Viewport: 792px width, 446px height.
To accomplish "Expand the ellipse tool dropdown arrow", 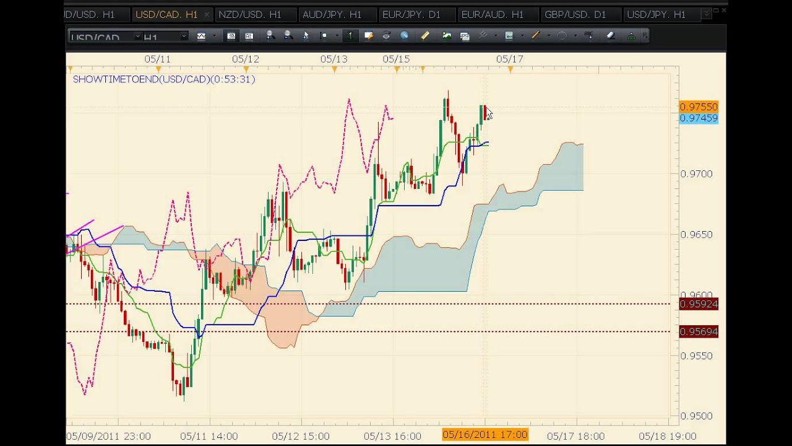I will coord(575,36).
